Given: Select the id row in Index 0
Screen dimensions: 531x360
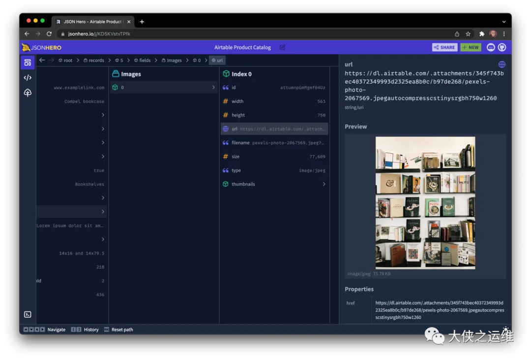Looking at the screenshot, I should [274, 87].
